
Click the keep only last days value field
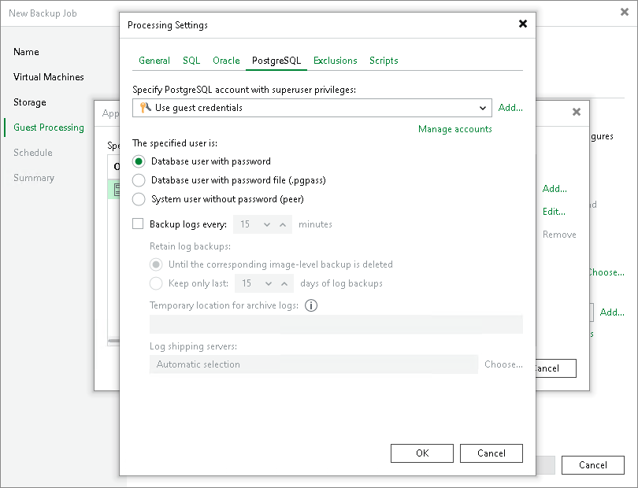pos(248,283)
